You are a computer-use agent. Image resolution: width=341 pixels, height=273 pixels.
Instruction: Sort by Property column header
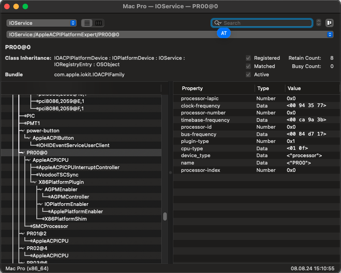[x=192, y=88]
